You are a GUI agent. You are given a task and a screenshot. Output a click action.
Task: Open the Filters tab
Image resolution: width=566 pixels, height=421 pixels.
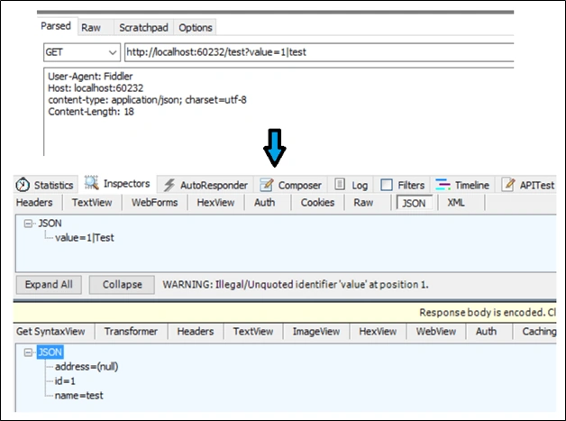[x=403, y=185]
